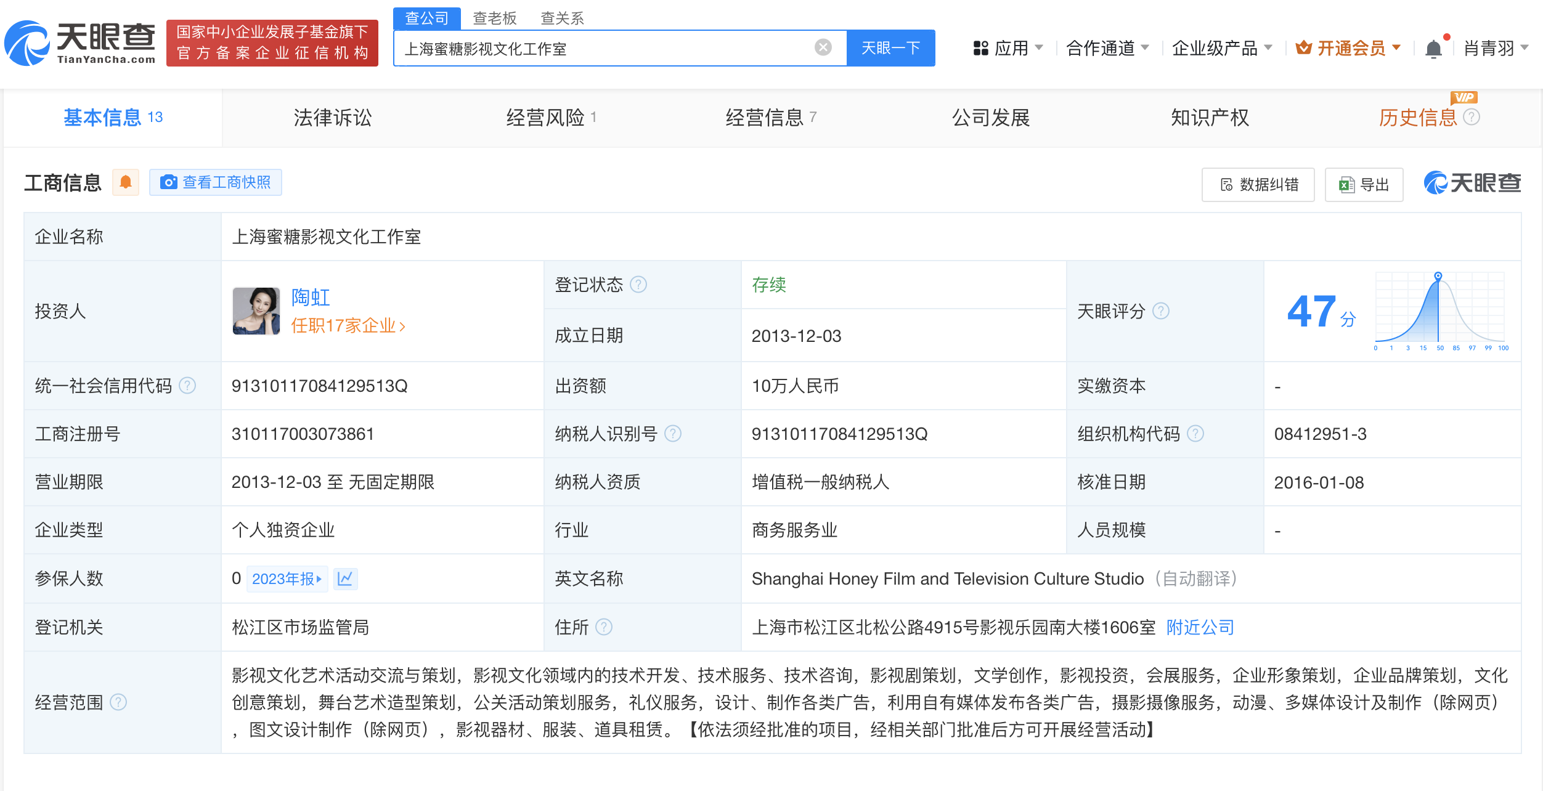
Task: Select the 查公司 search tab
Action: click(427, 18)
